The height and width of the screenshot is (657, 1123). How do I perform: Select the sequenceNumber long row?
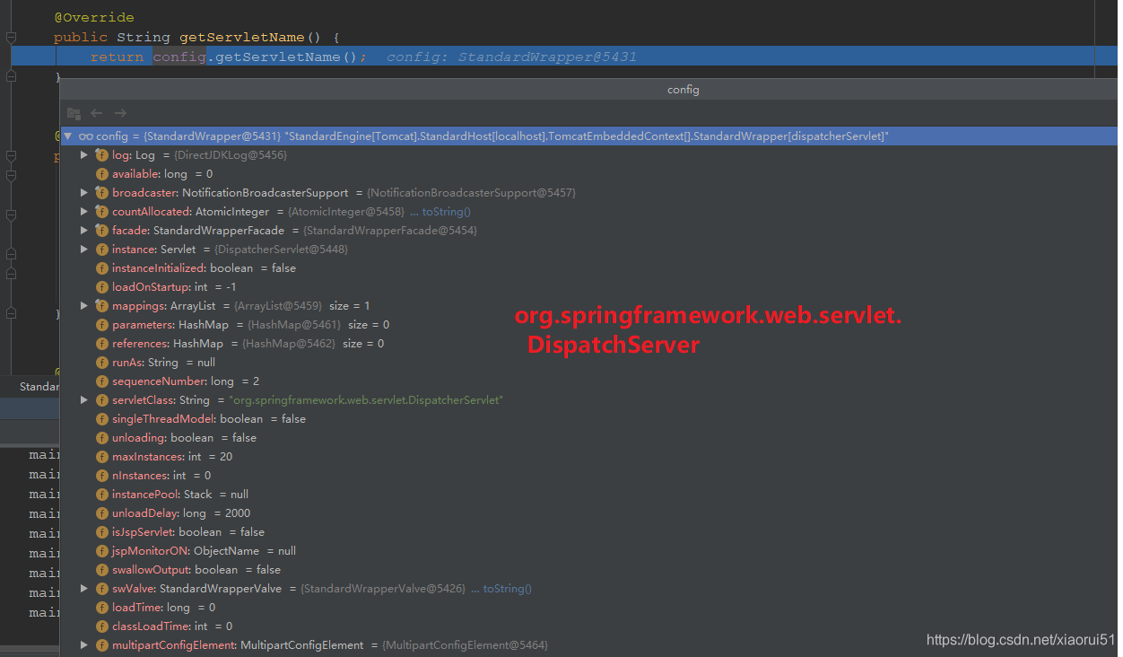point(588,381)
